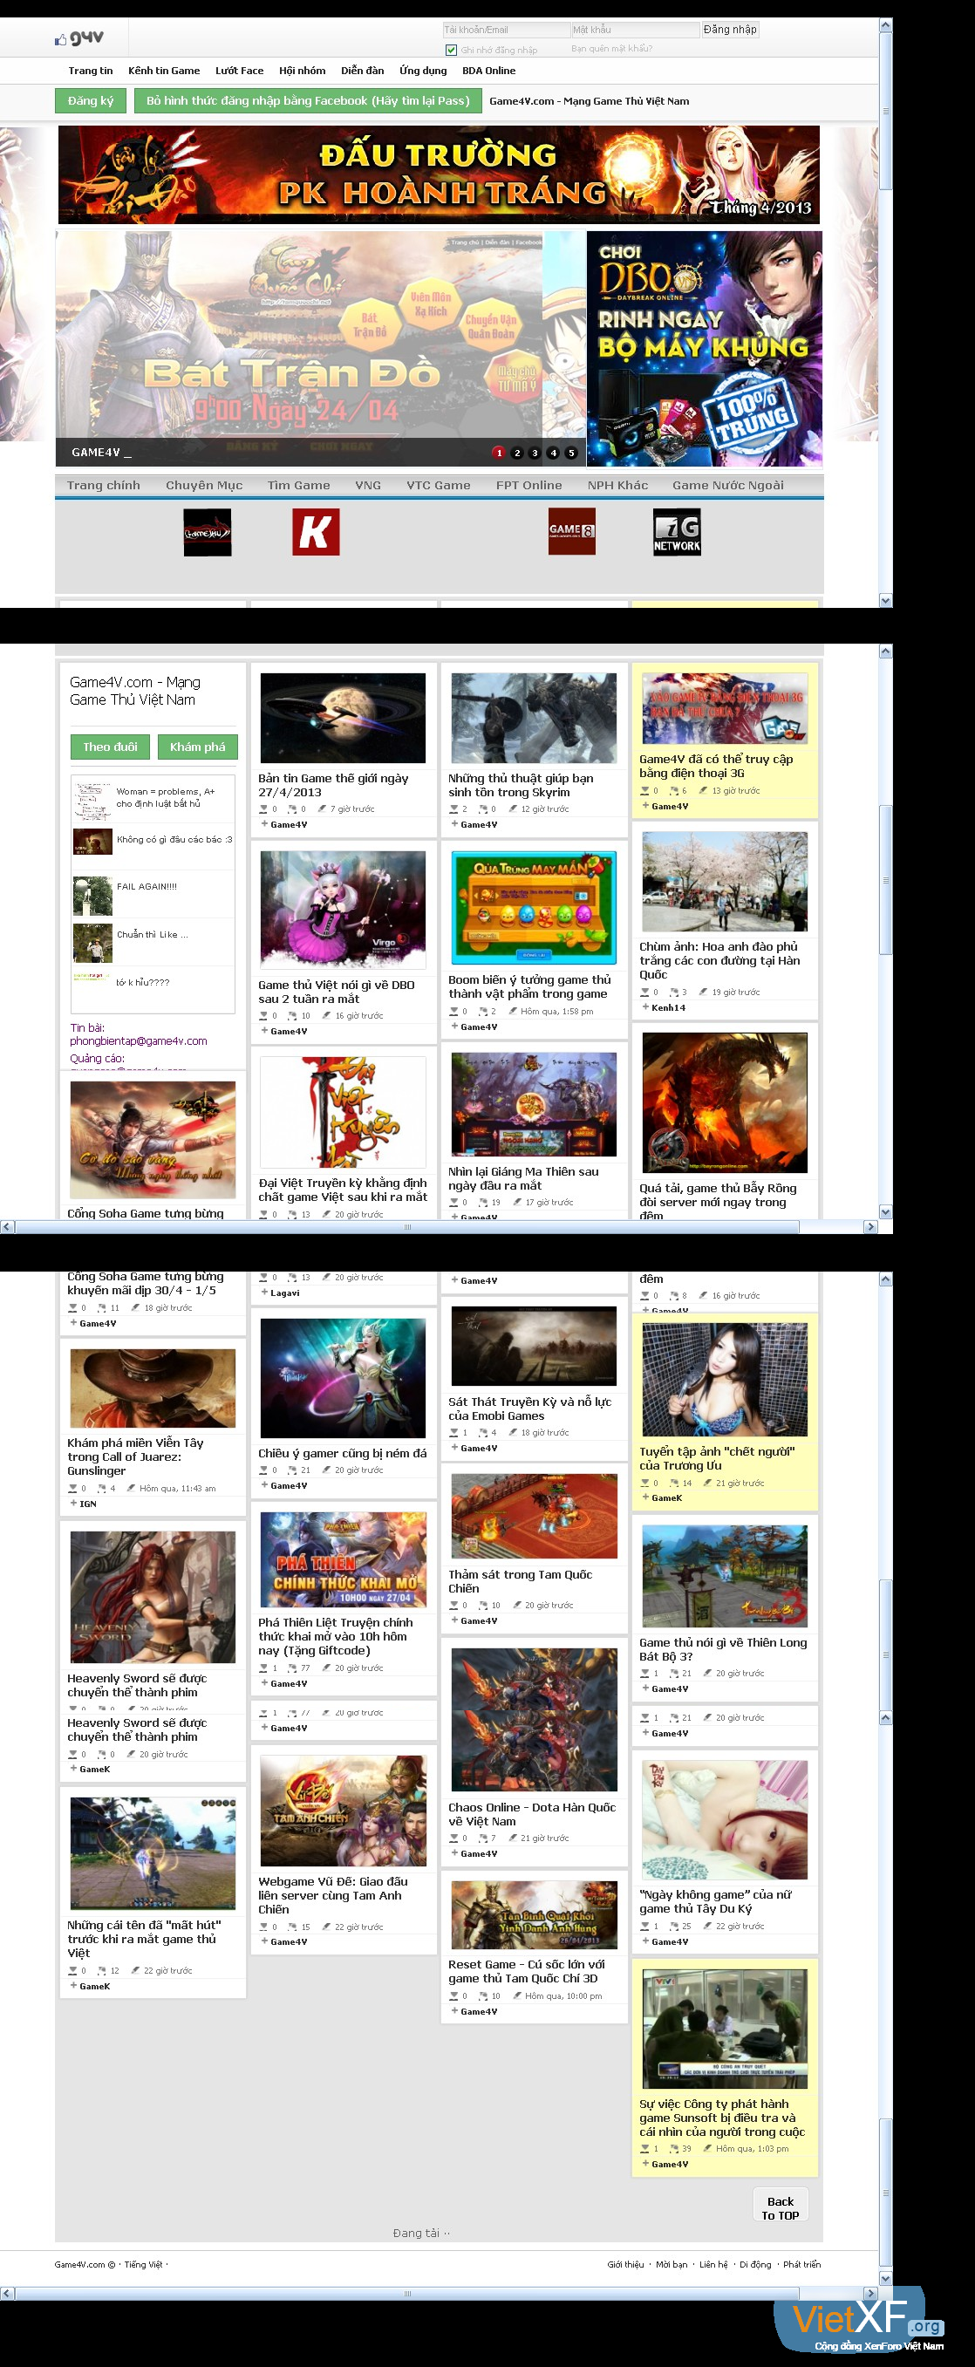Click the green Facebook login notice button
This screenshot has width=975, height=2367.
pyautogui.click(x=308, y=101)
